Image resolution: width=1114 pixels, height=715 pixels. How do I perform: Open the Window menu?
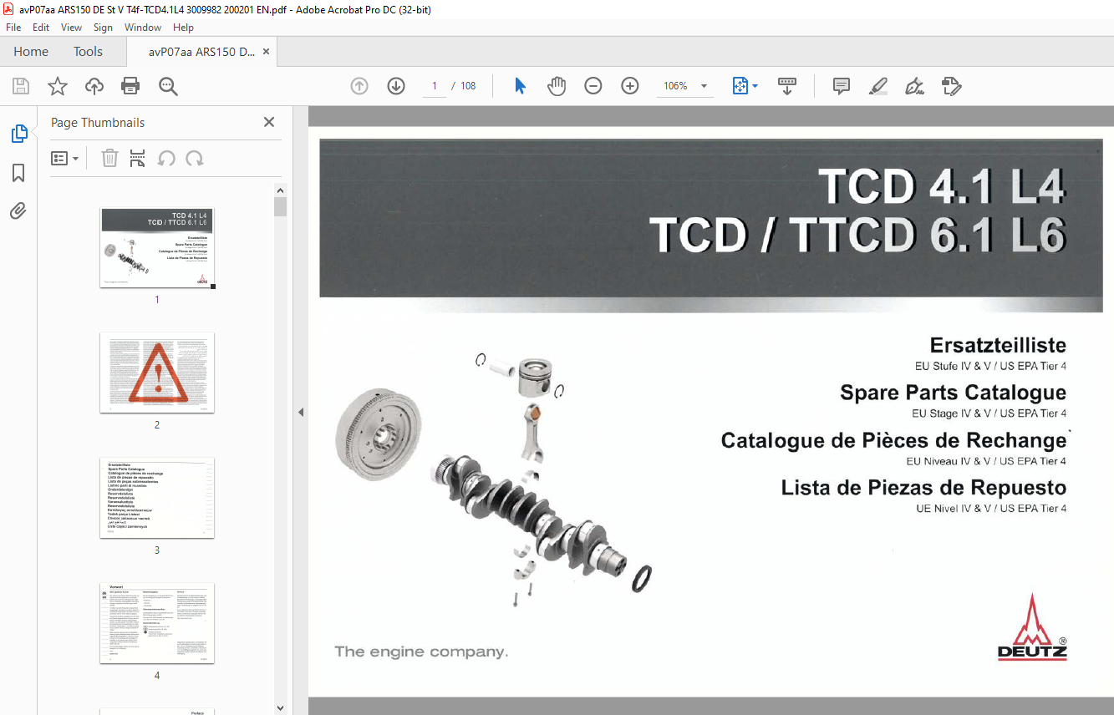click(143, 28)
